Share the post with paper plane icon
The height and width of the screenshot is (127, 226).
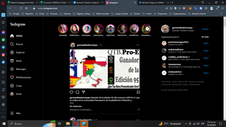[83, 92]
